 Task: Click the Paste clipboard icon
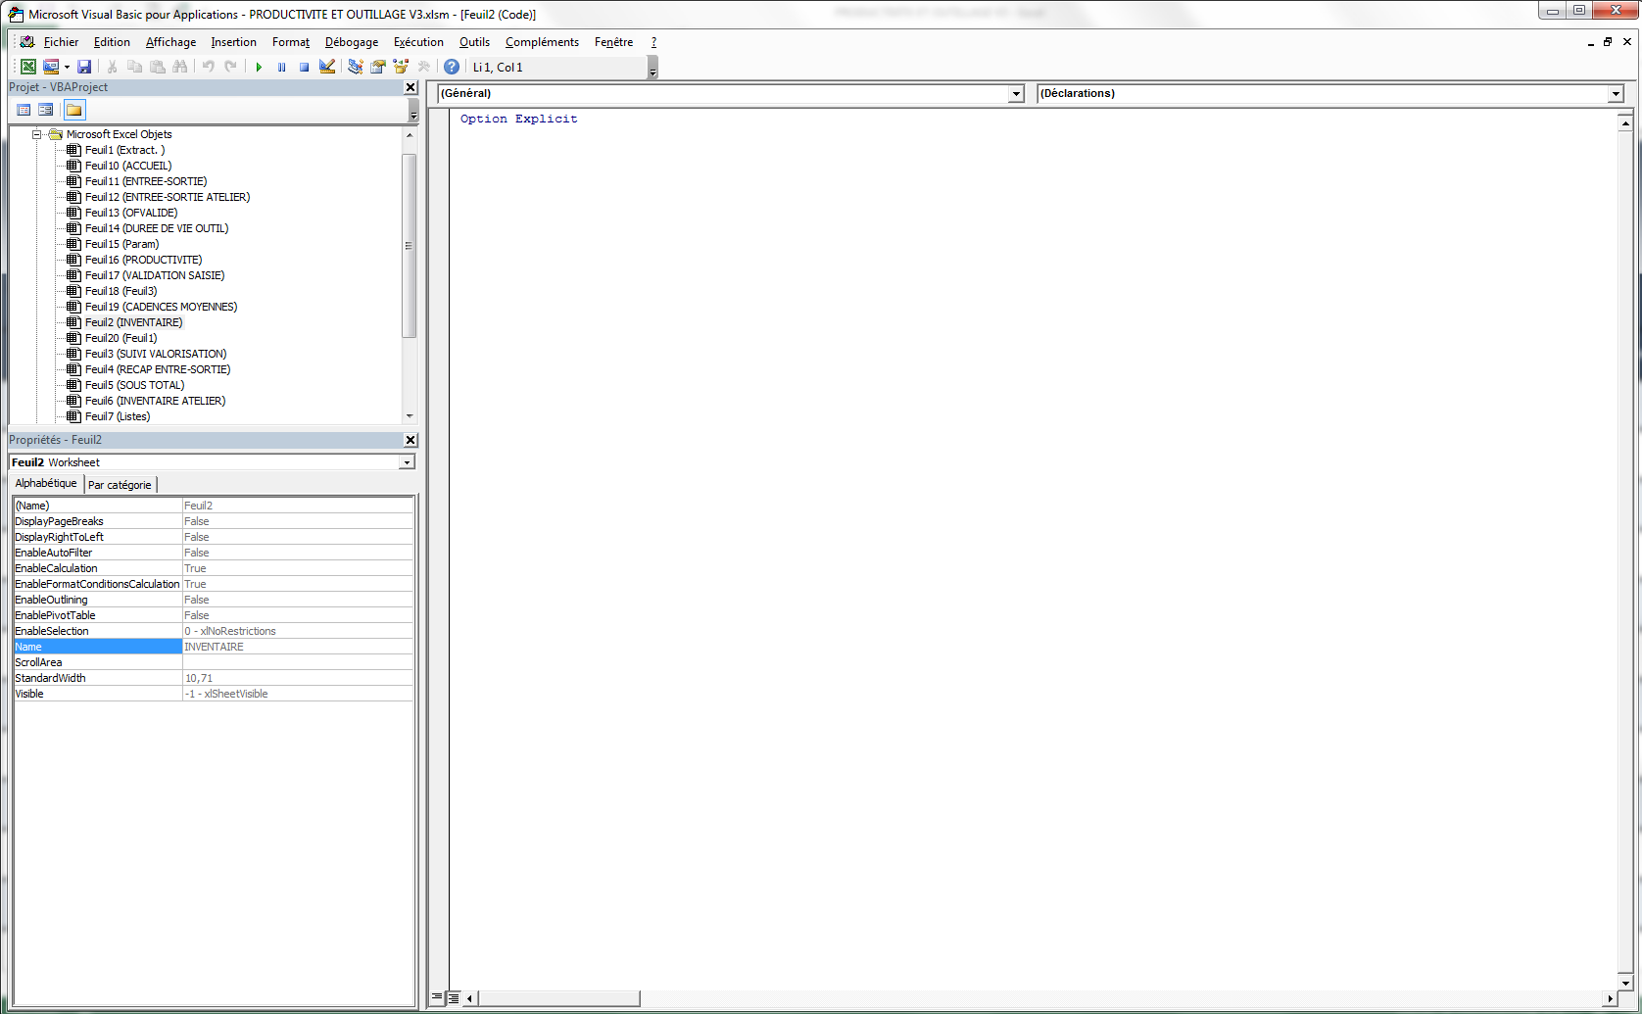point(158,67)
